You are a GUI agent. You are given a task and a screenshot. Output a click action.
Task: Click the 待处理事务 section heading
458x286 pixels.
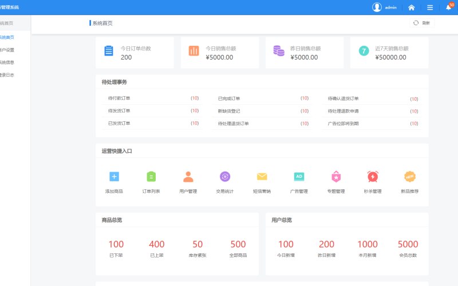[x=114, y=82]
